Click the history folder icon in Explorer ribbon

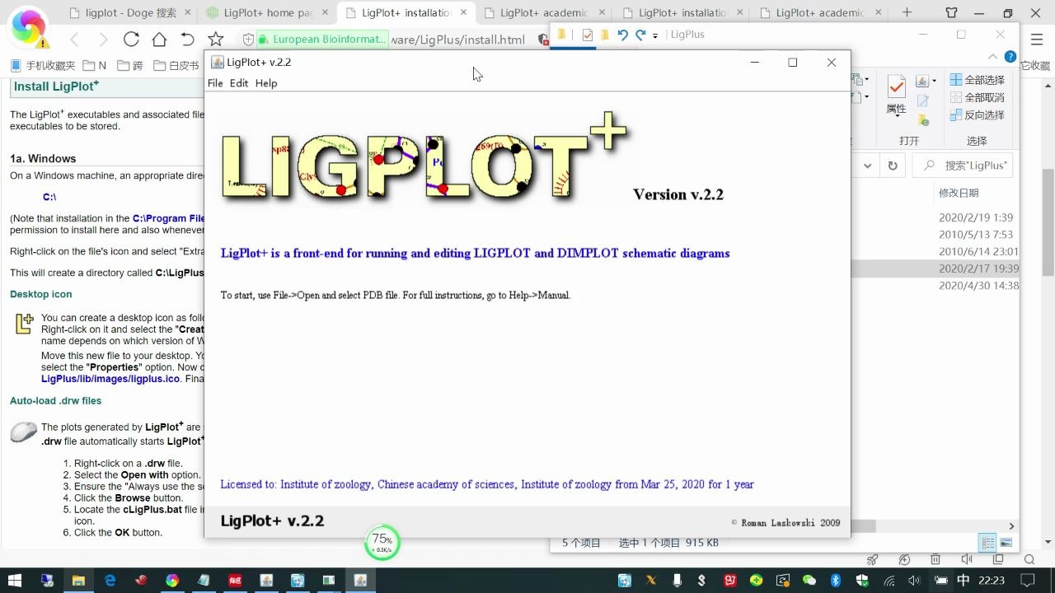(924, 120)
